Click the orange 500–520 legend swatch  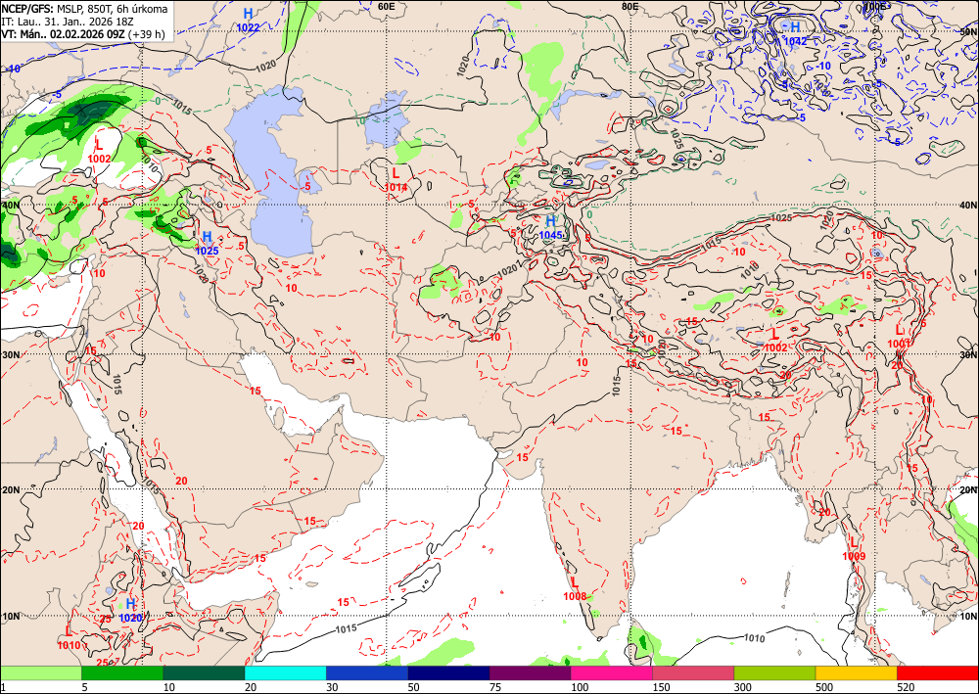[856, 673]
